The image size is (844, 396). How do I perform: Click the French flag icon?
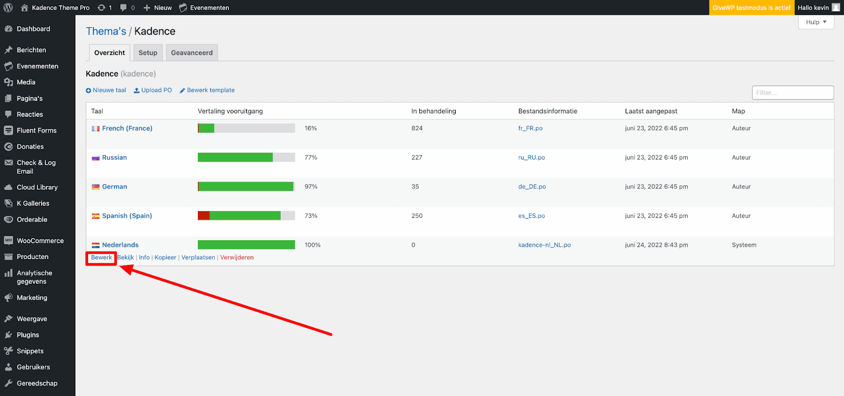pyautogui.click(x=95, y=128)
